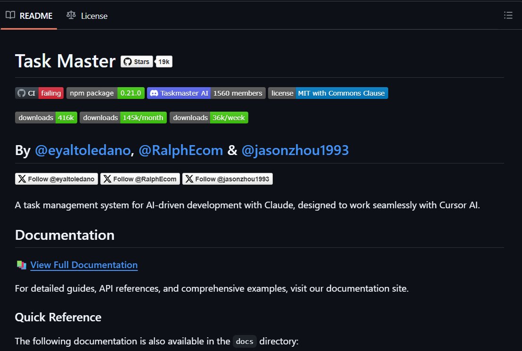This screenshot has width=522, height=351.
Task: Click the downloads 416k badge
Action: [46, 118]
